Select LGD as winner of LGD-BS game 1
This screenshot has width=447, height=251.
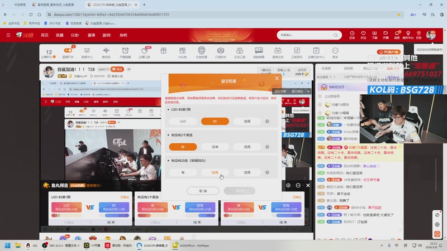(183, 121)
